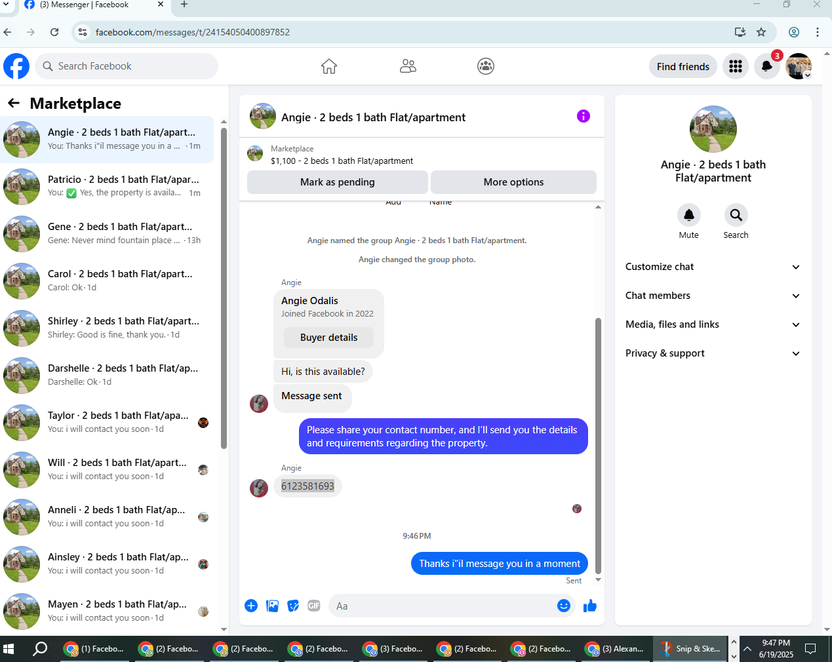Open Darshelle conversation in list
The height and width of the screenshot is (662, 832).
(x=108, y=375)
